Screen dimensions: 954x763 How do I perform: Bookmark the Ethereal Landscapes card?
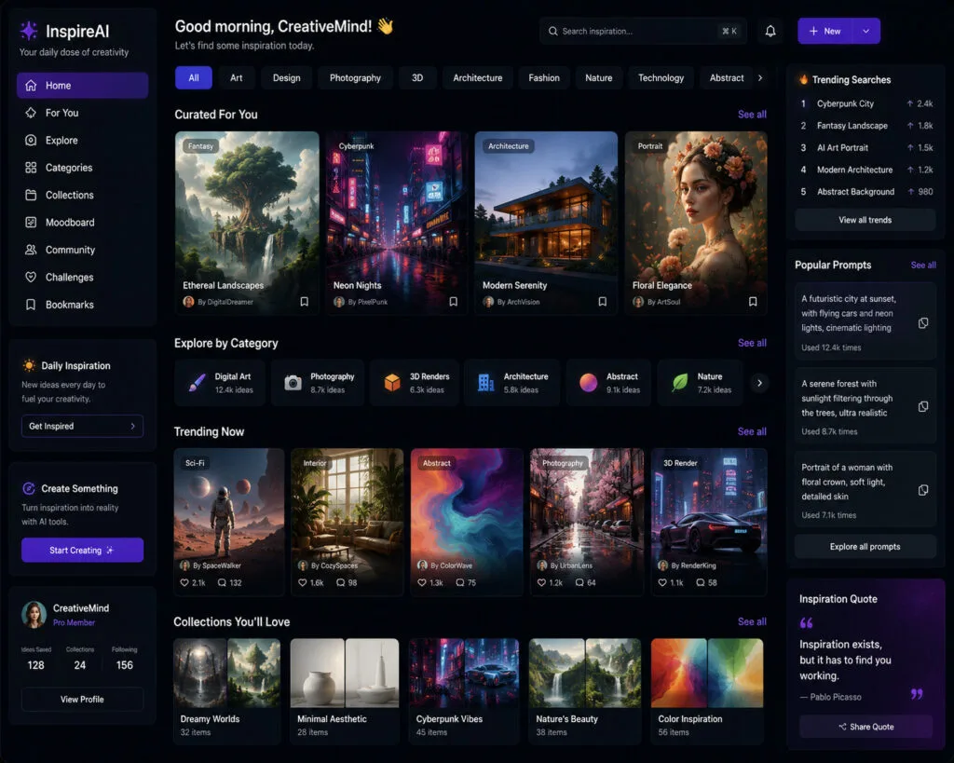tap(305, 302)
